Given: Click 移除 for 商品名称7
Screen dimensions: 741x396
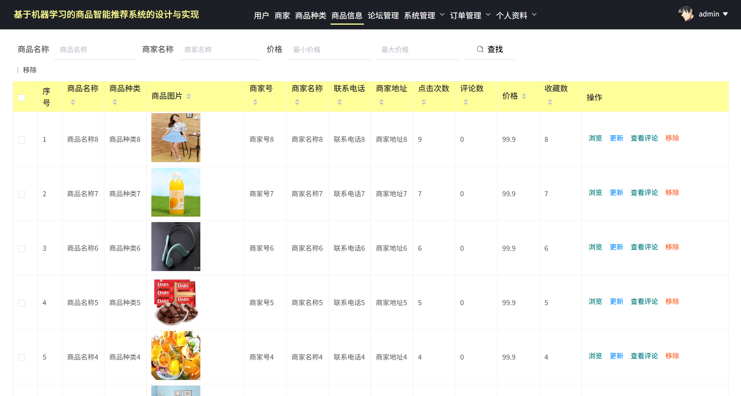Looking at the screenshot, I should point(672,193).
